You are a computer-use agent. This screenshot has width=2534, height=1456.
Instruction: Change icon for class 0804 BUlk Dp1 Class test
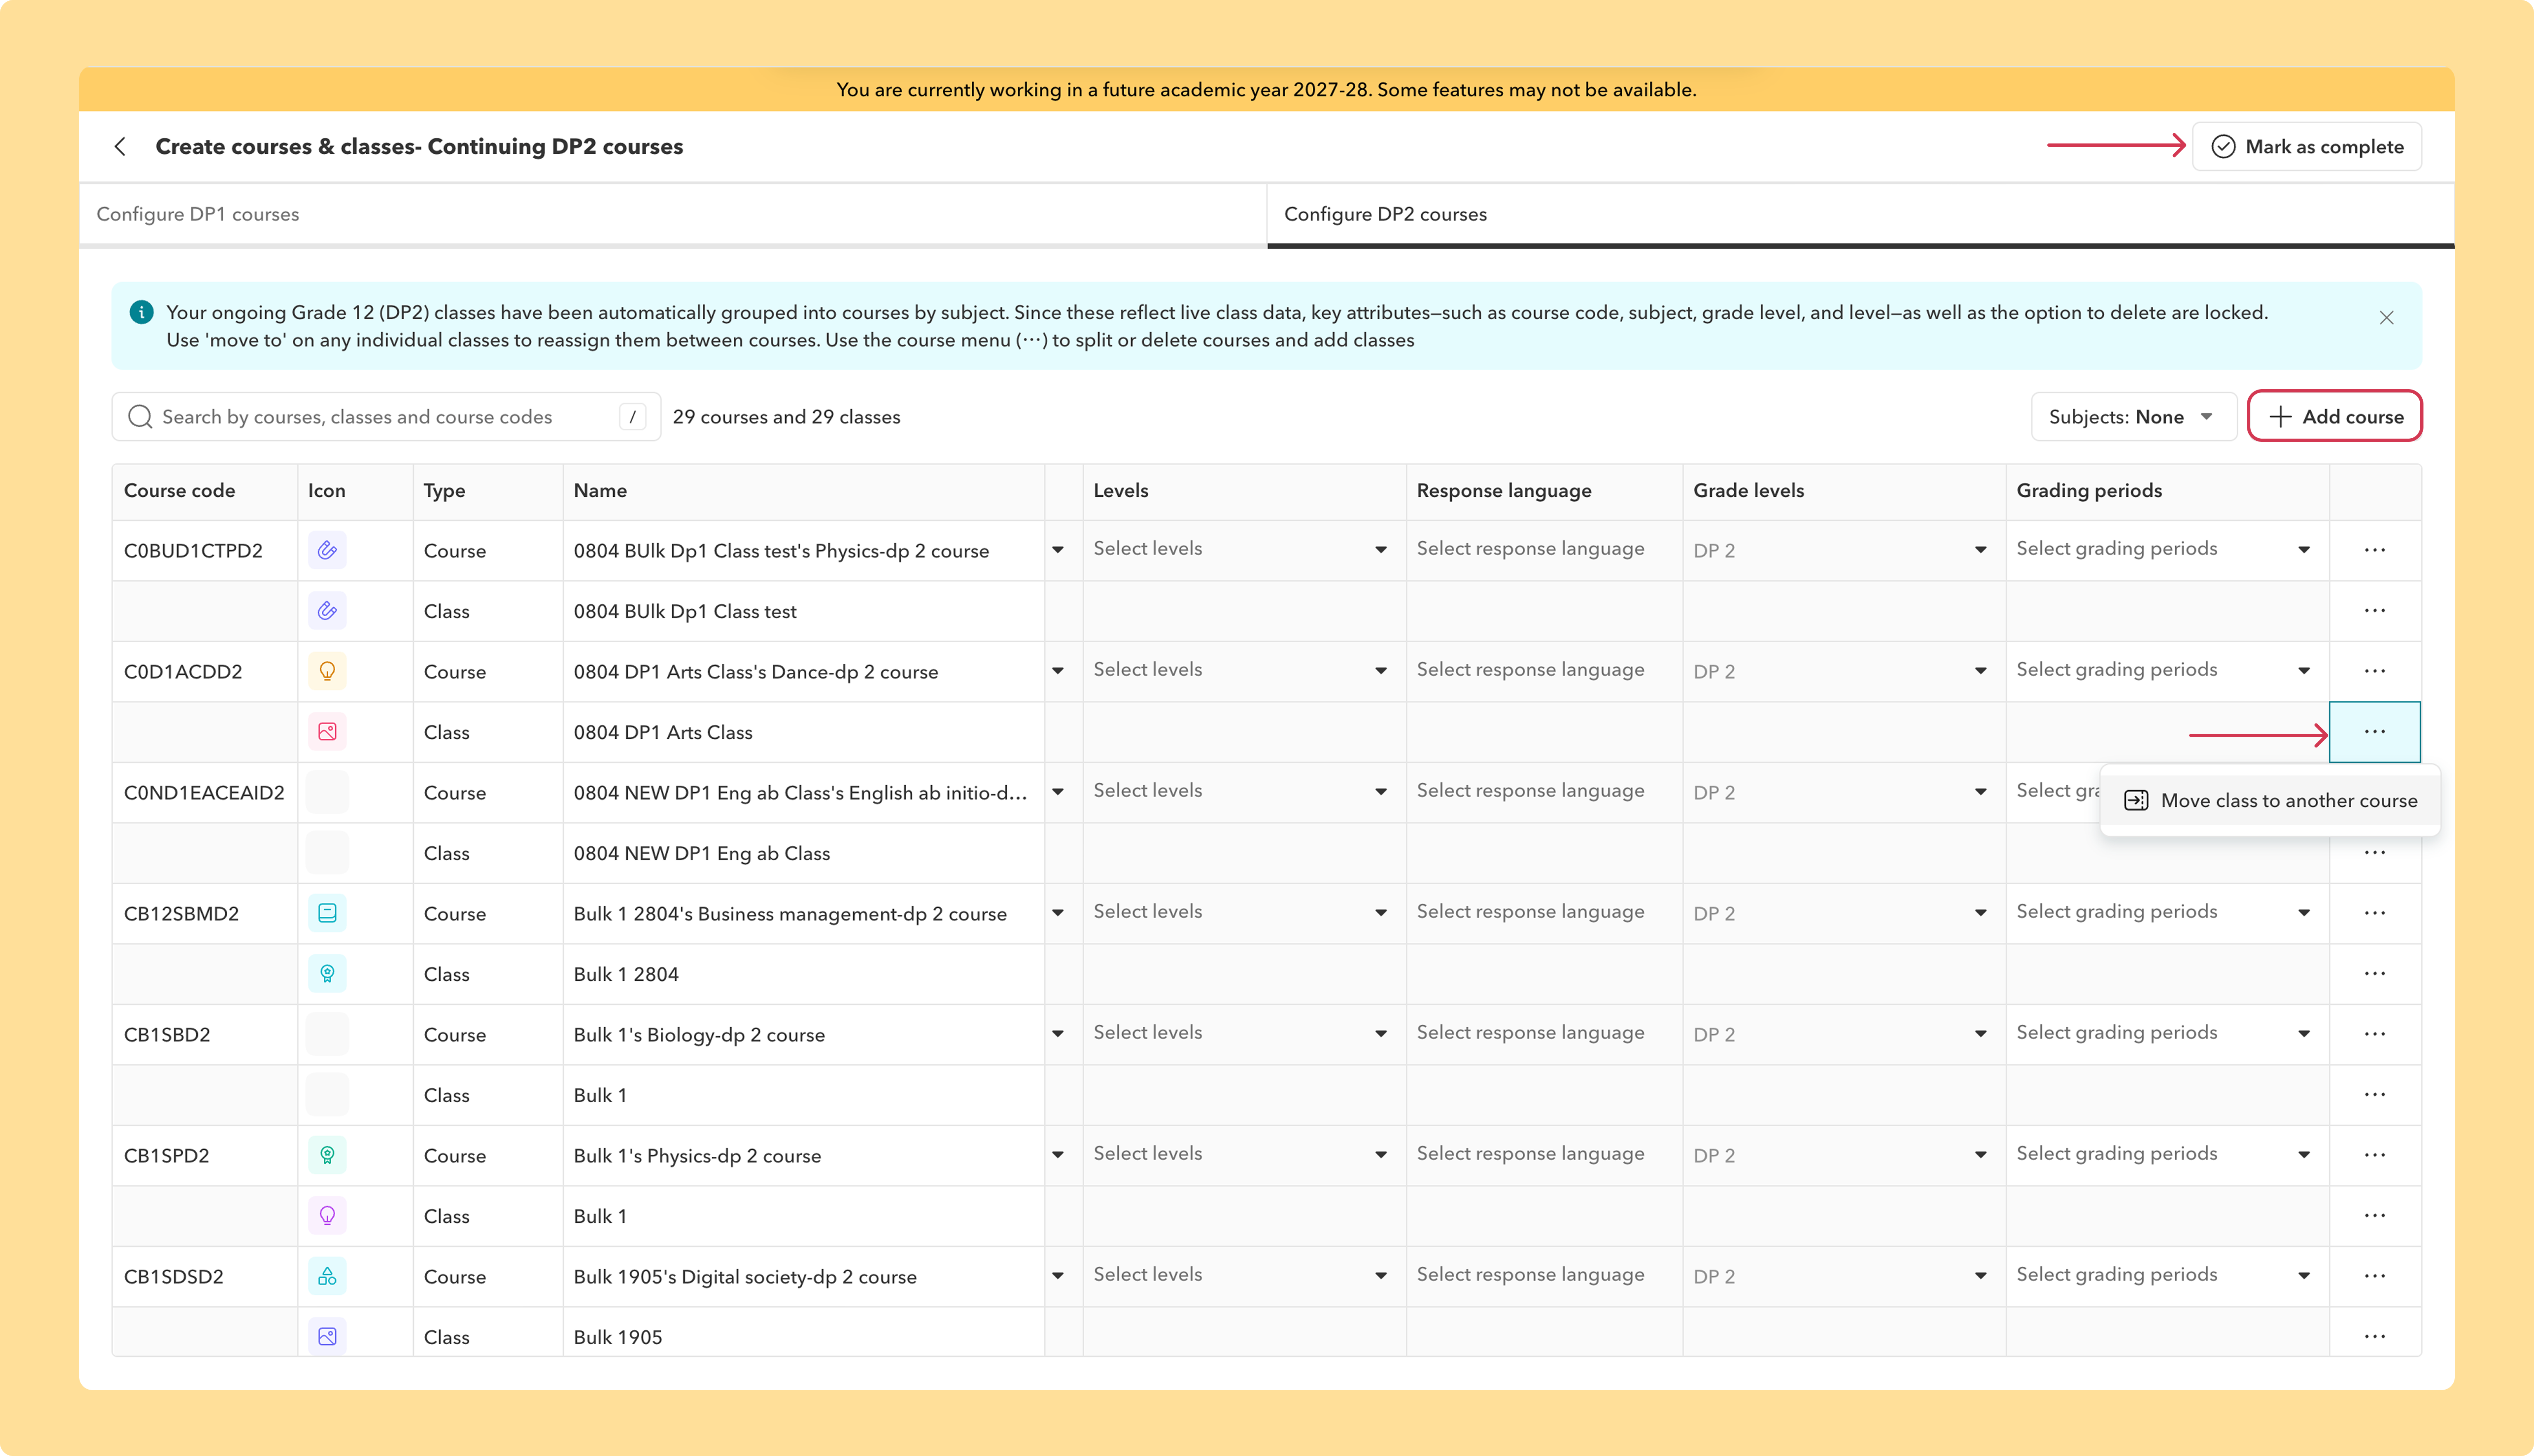(327, 611)
